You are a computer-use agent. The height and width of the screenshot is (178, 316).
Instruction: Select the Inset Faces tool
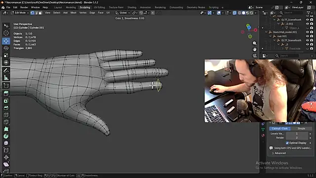click(6, 101)
